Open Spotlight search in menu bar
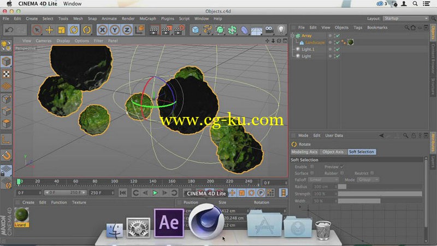Screen dimensions: 437x246 pyautogui.click(x=415, y=4)
